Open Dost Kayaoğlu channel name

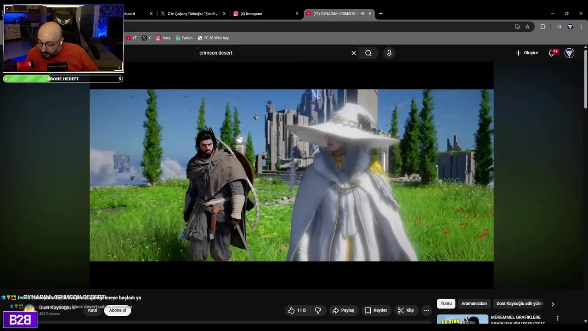[55, 308]
